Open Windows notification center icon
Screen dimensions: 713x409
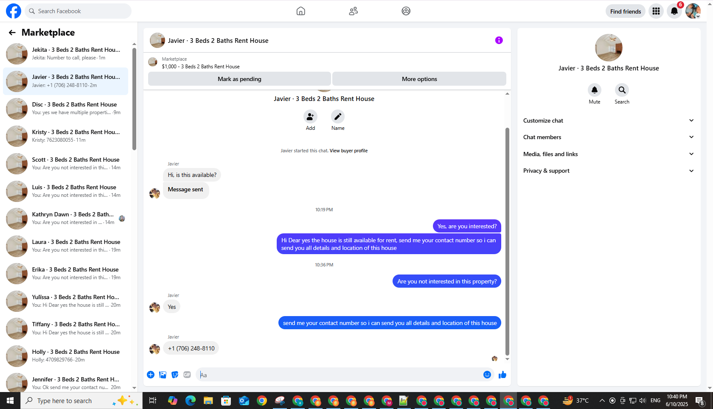coord(700,401)
